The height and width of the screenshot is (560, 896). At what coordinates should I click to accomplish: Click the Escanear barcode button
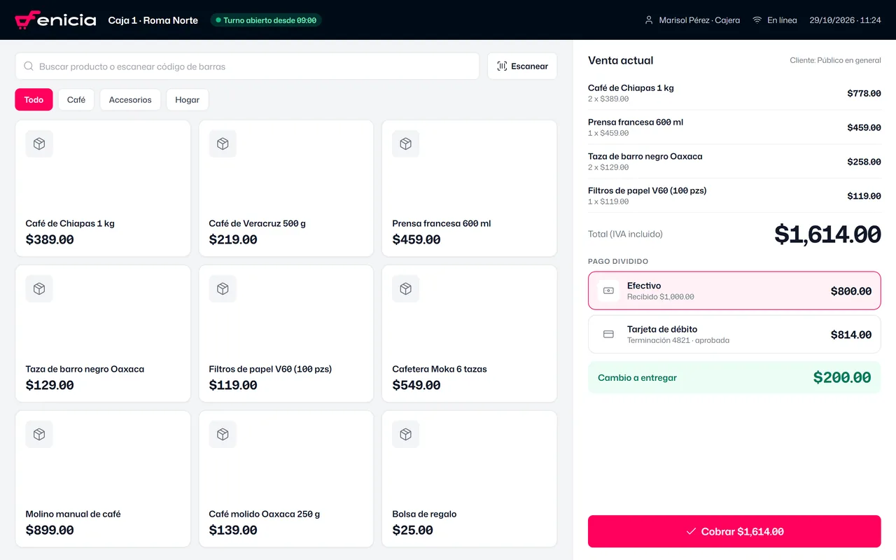[522, 66]
